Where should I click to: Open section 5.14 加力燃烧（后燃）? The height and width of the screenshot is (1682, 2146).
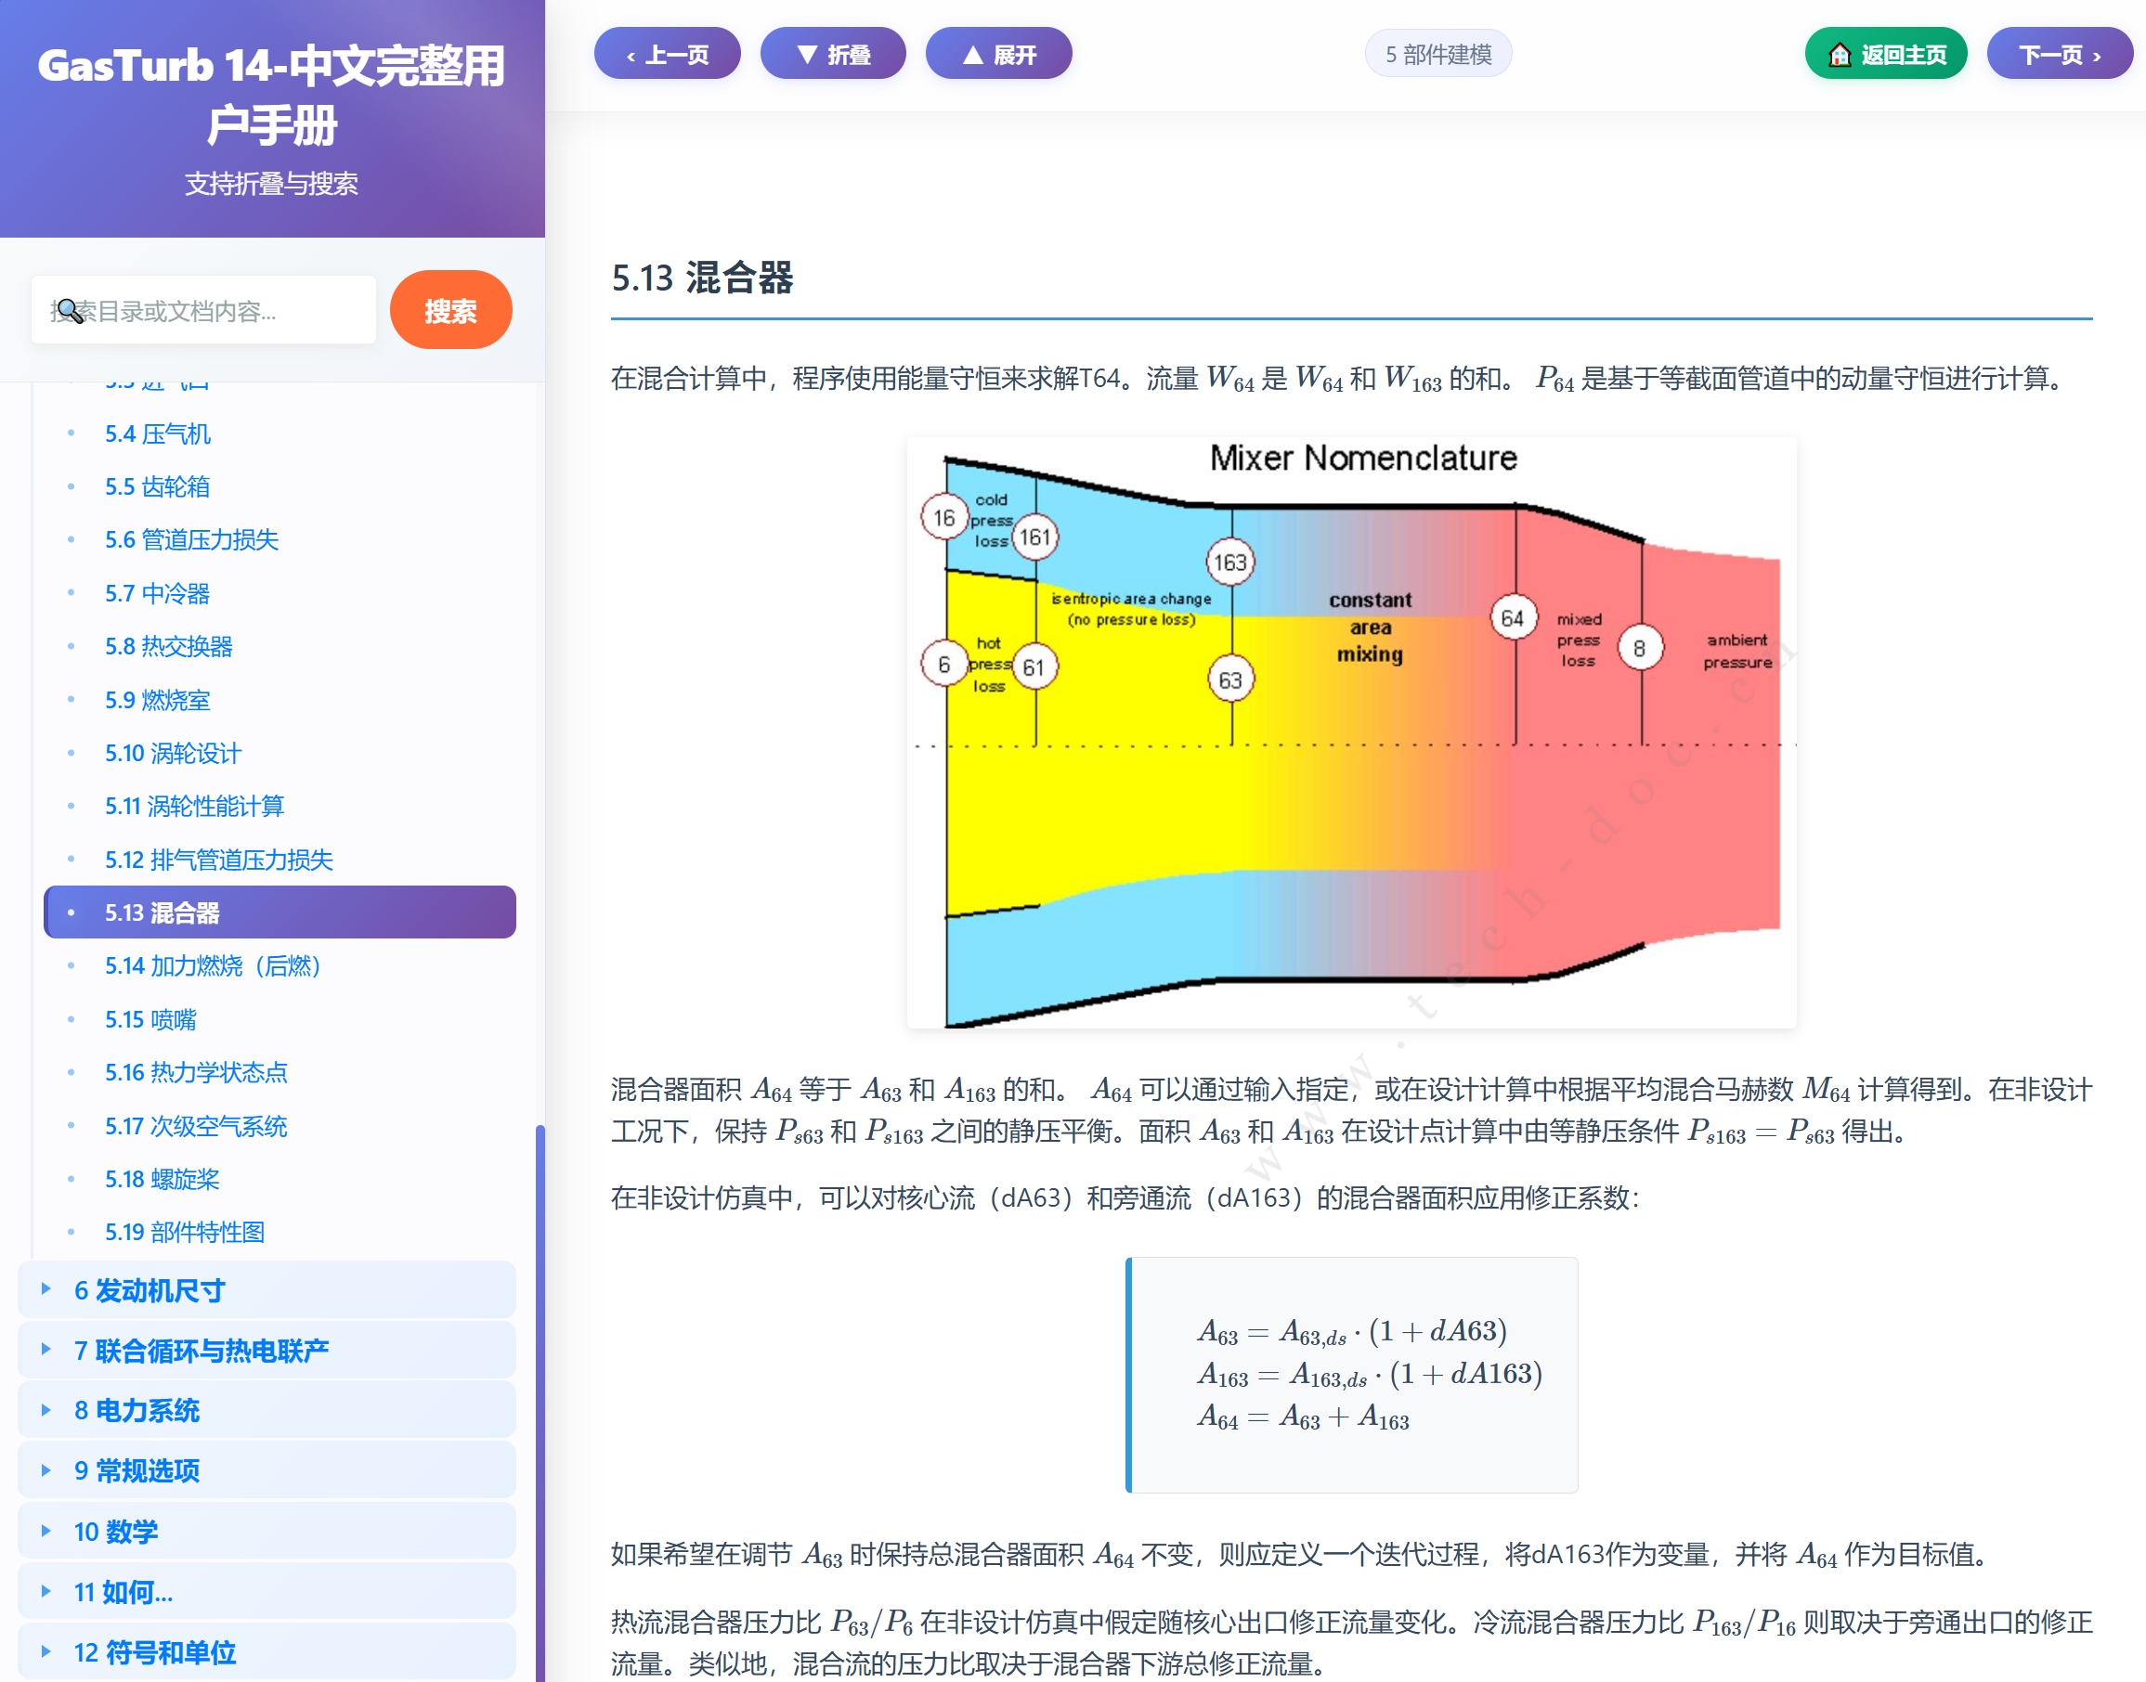(x=213, y=966)
